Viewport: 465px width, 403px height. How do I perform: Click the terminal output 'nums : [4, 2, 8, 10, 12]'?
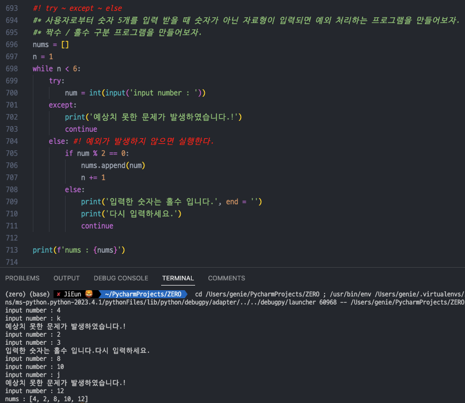point(47,399)
